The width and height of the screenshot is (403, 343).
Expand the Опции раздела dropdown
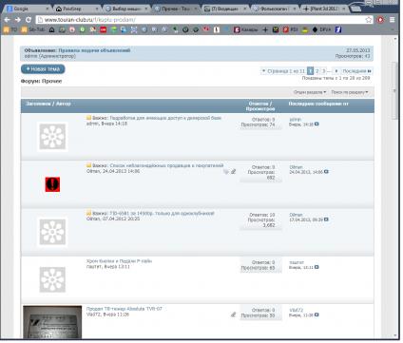pos(310,92)
